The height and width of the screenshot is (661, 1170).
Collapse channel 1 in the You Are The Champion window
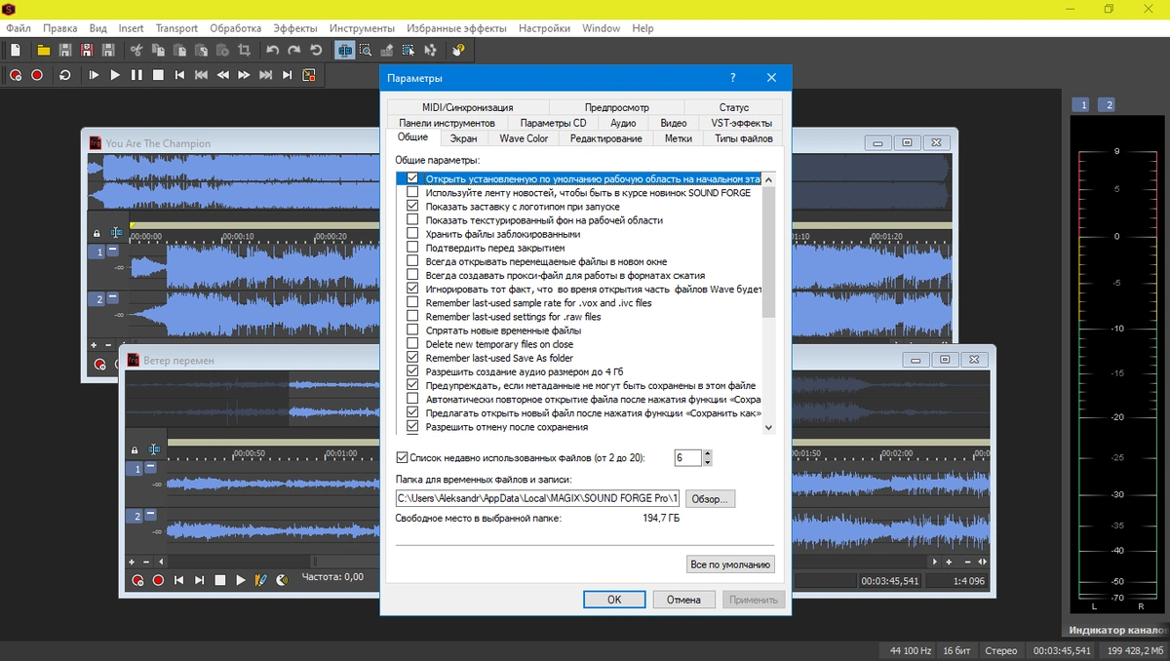pos(112,252)
